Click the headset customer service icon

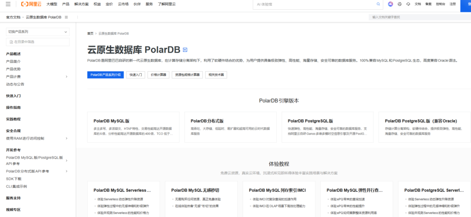(408, 4)
